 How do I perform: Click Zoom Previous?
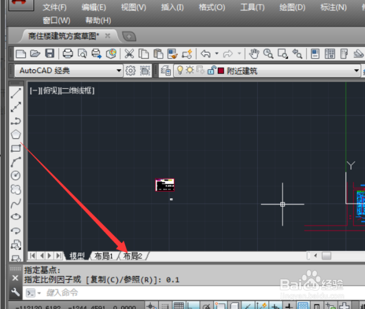(x=297, y=54)
